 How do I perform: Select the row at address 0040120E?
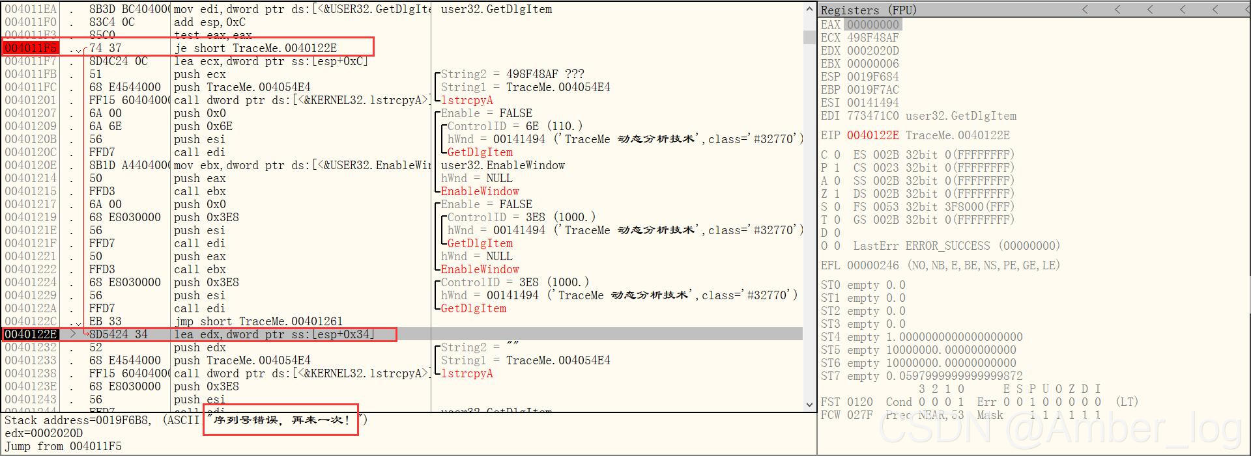click(403, 165)
